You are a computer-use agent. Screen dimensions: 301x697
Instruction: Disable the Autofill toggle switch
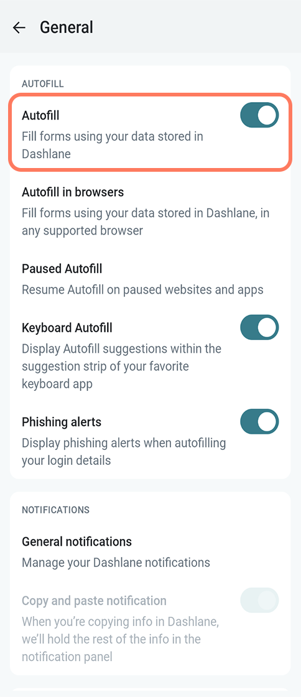[x=259, y=115]
